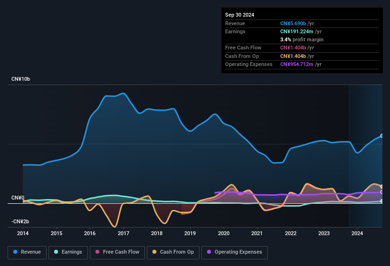Screen dimensions: 390x266
Task: Select the 2017 label on the x-axis
Action: pyautogui.click(x=124, y=233)
